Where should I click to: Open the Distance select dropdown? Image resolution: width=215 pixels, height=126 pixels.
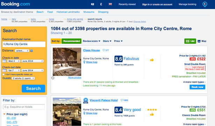(22, 51)
